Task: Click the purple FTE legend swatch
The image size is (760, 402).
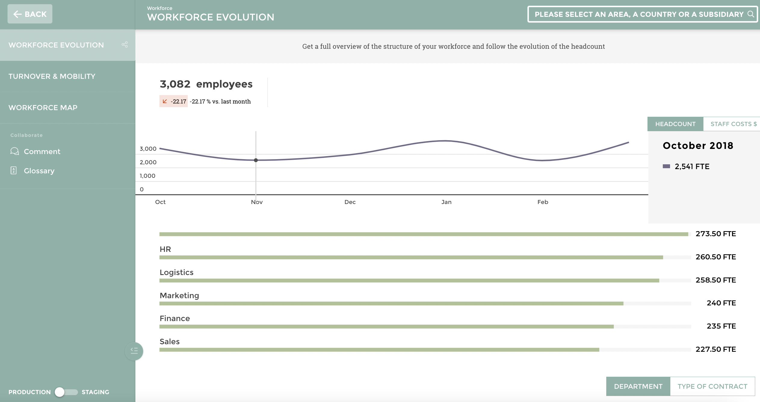Action: click(666, 166)
